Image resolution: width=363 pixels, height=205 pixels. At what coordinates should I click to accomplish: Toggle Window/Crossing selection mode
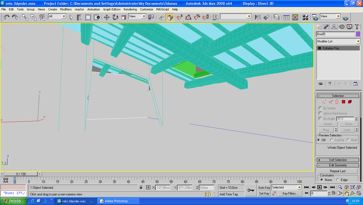(x=96, y=17)
